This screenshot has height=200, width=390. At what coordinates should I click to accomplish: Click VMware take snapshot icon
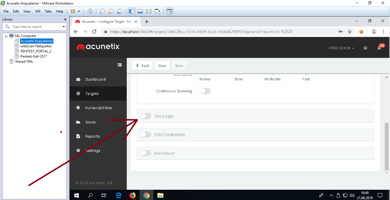(102, 11)
